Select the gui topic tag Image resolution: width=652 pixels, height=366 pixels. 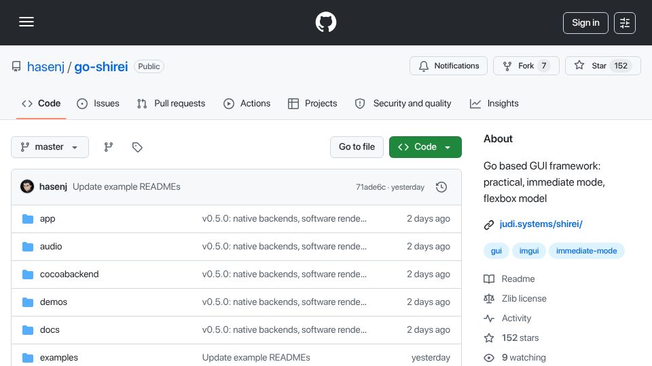tap(496, 251)
